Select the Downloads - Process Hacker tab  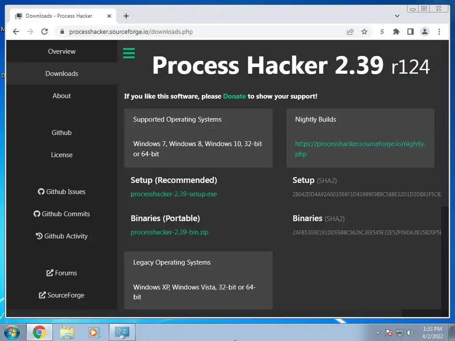click(x=63, y=16)
